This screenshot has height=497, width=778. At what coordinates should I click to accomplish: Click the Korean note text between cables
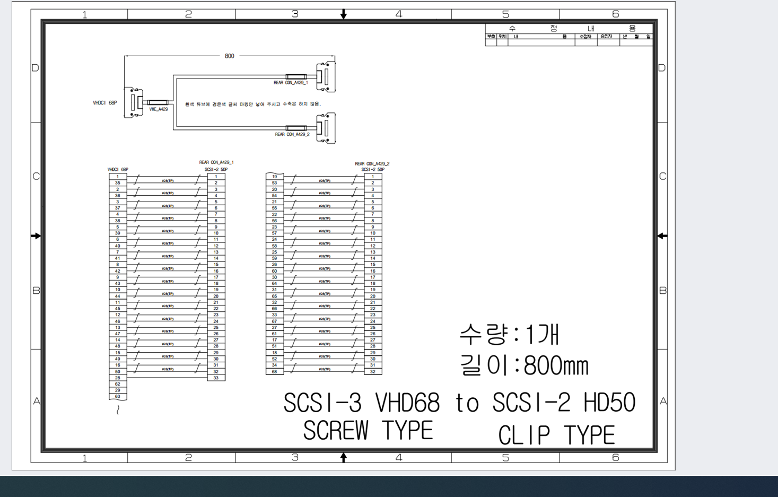click(253, 104)
